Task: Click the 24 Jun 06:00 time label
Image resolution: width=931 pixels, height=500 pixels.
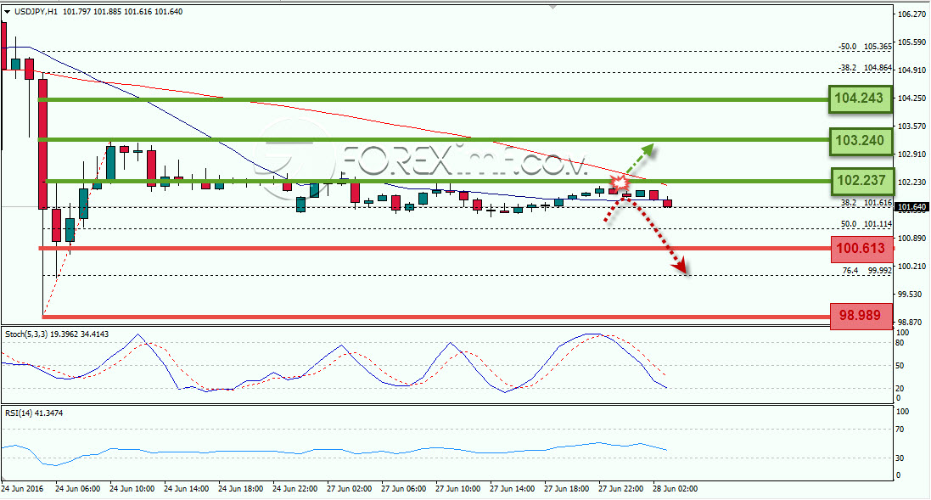Action: (78, 489)
